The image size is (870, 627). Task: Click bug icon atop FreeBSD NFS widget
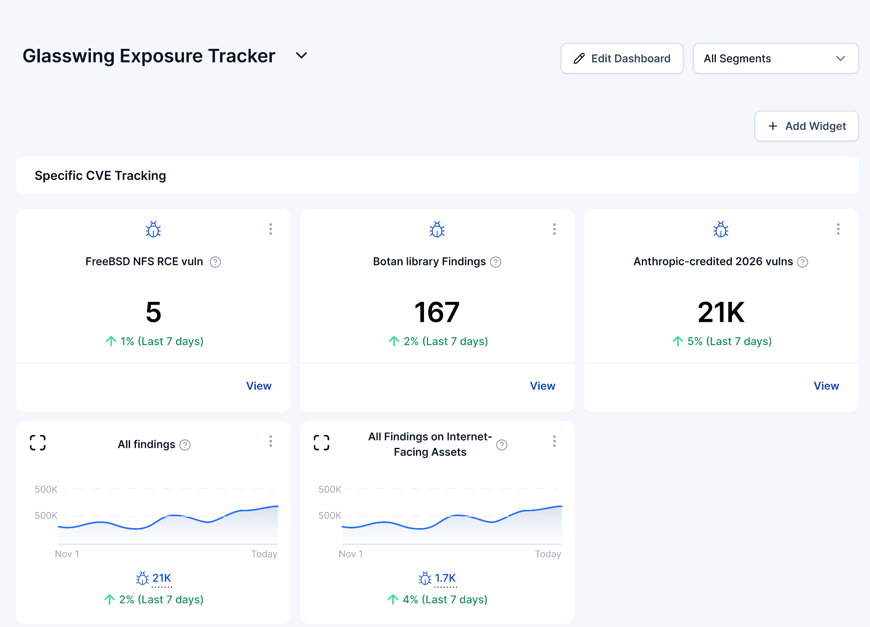tap(153, 230)
